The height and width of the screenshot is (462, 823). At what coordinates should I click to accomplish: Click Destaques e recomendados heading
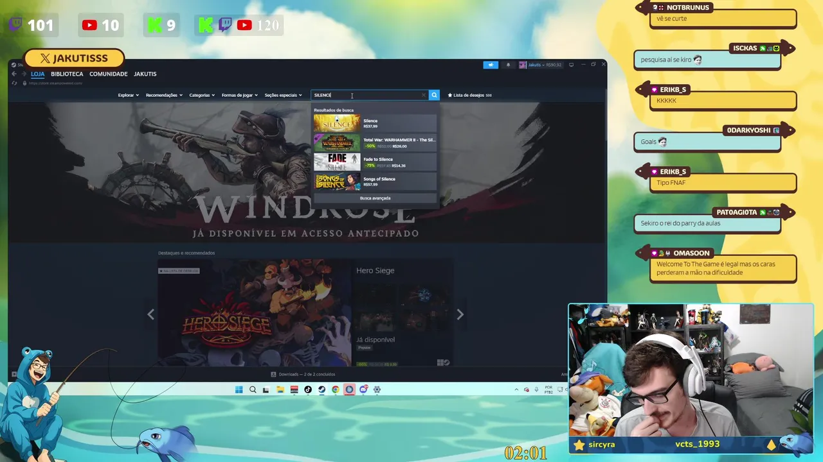(x=186, y=253)
